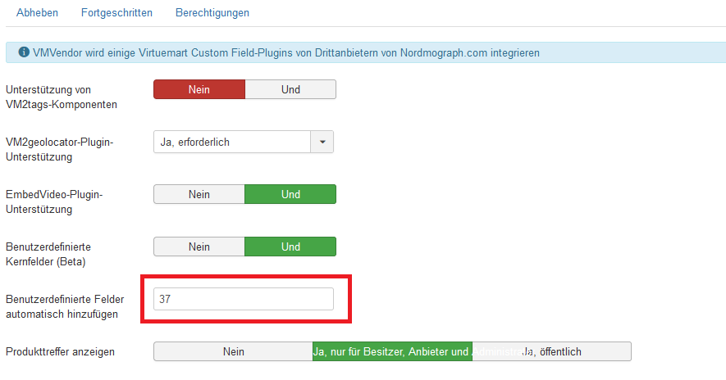Select Nein for VM2tags-Komponenten support
Image resolution: width=726 pixels, height=380 pixels.
pos(199,89)
